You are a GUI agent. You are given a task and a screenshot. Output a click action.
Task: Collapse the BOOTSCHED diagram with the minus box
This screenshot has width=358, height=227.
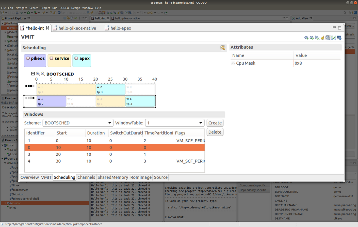tap(33, 73)
